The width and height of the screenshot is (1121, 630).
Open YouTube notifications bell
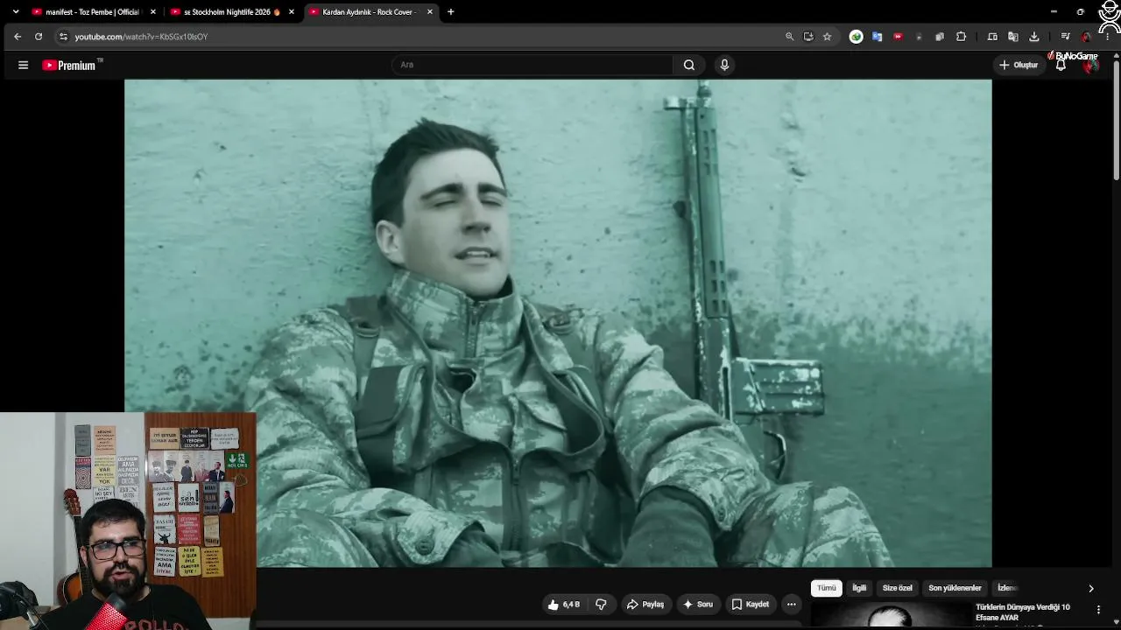tap(1061, 65)
